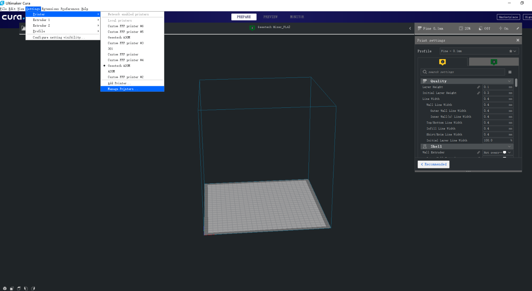Click the pencil edit icon in print summary
The image size is (532, 291).
point(517,29)
